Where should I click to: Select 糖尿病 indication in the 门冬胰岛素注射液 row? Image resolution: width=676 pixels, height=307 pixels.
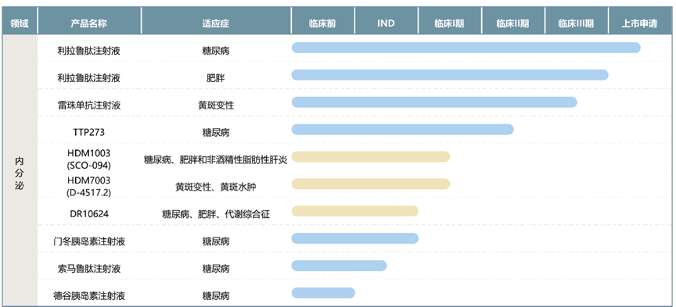tap(216, 241)
